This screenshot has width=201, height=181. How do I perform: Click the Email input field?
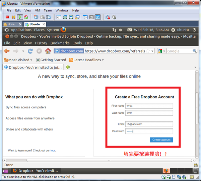[149, 124]
